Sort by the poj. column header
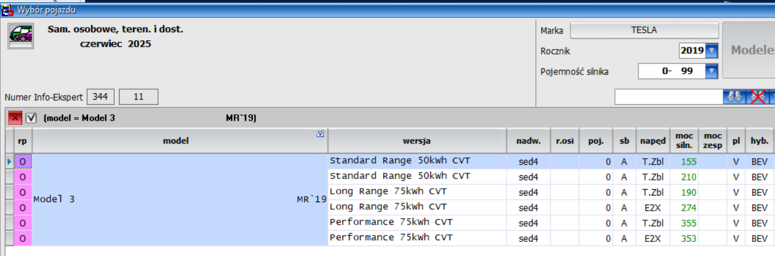 pyautogui.click(x=596, y=141)
